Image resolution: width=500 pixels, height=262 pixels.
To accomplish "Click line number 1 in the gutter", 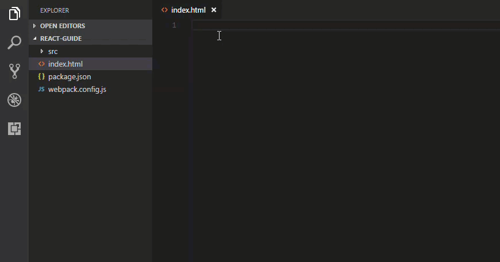I will pos(174,25).
